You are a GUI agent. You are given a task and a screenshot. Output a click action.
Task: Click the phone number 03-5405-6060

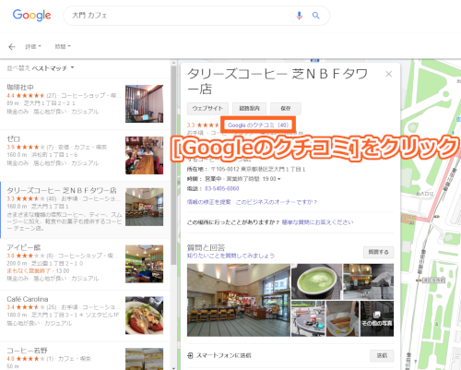[222, 188]
